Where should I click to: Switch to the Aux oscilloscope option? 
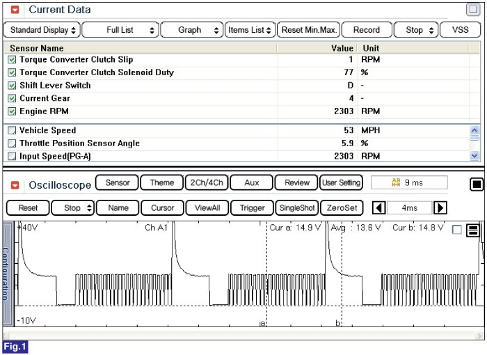[252, 182]
